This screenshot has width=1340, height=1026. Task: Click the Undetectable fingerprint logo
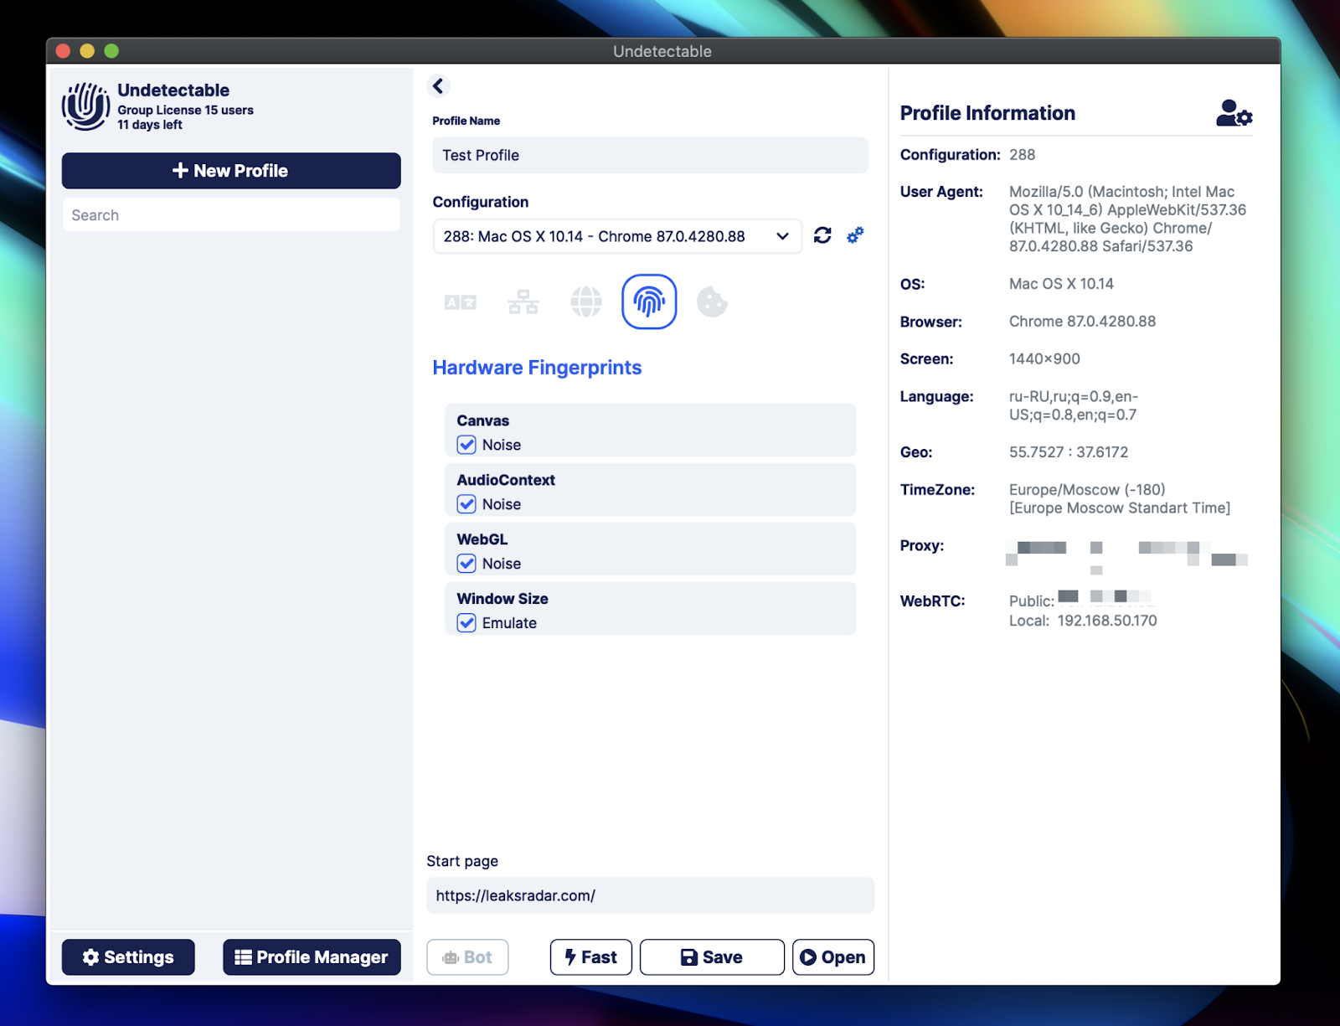(x=85, y=106)
